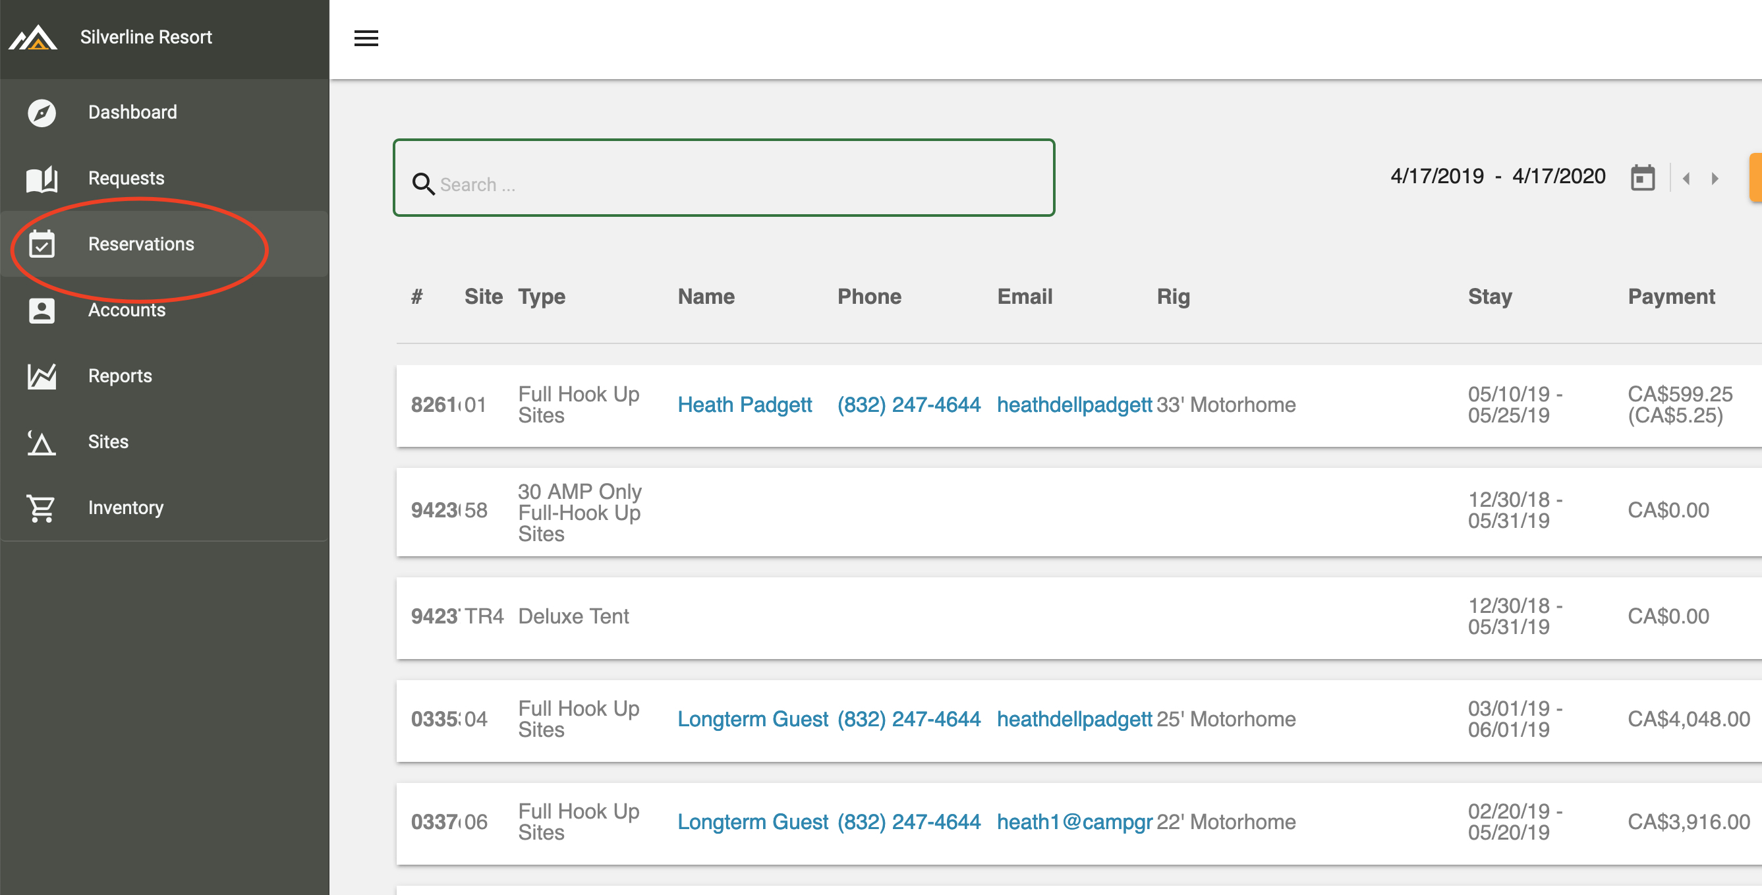The height and width of the screenshot is (895, 1762).
Task: Open the Accounts menu item
Action: click(x=127, y=310)
